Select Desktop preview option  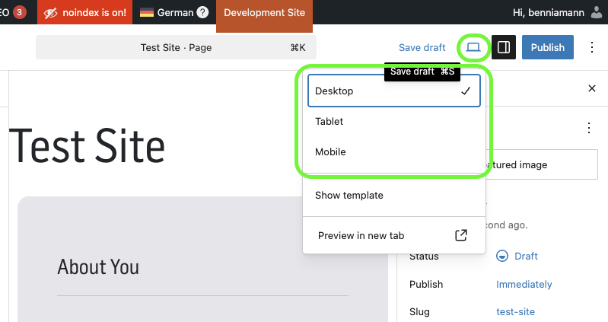[x=393, y=91]
